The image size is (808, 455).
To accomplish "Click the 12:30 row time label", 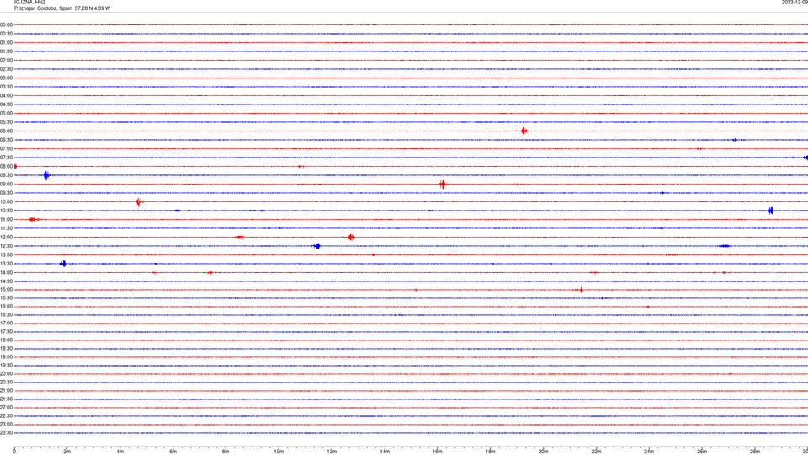I will point(6,246).
